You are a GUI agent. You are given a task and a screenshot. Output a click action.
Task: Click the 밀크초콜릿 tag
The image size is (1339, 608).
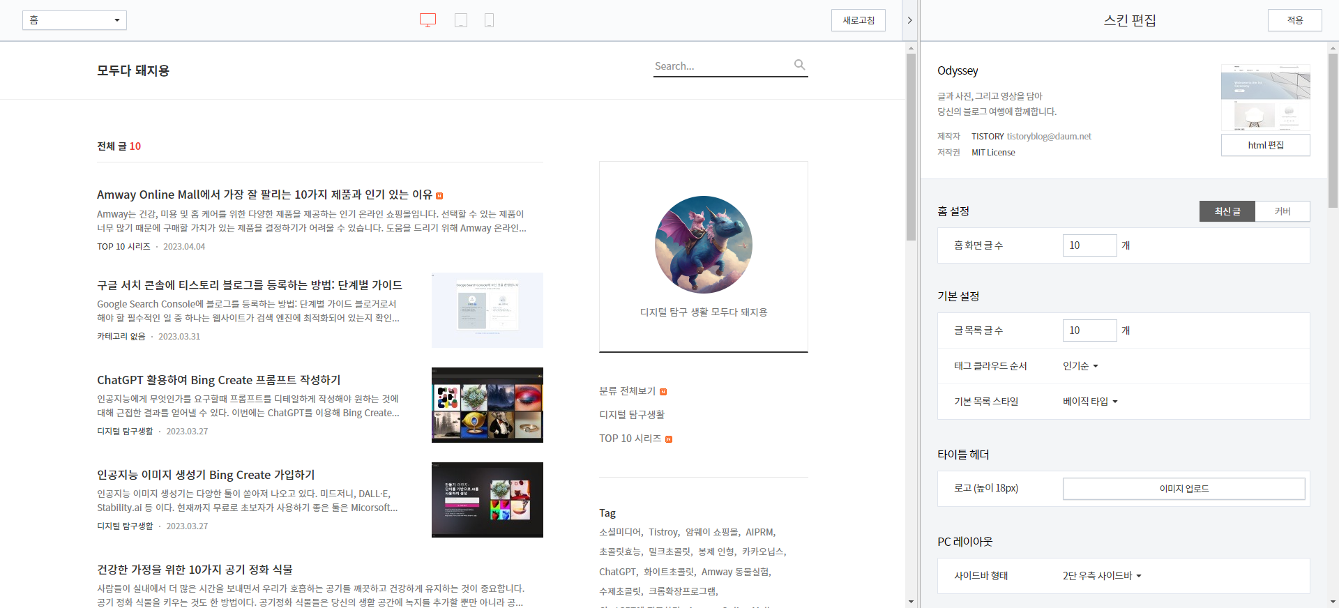coord(669,552)
